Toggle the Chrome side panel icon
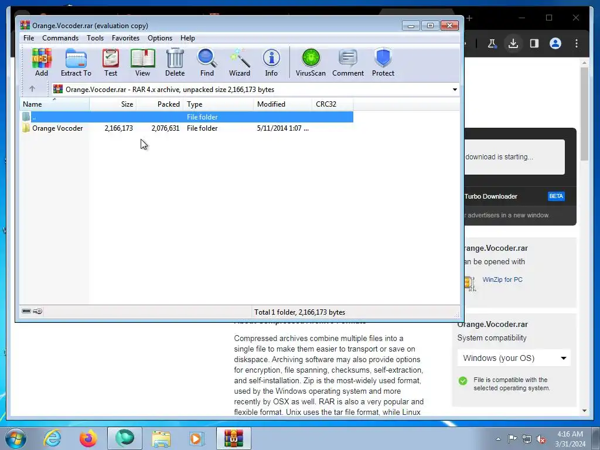600x450 pixels. [534, 43]
